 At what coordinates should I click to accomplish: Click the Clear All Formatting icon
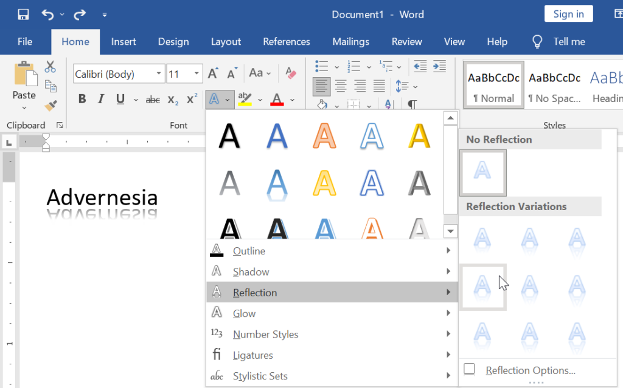(x=290, y=73)
